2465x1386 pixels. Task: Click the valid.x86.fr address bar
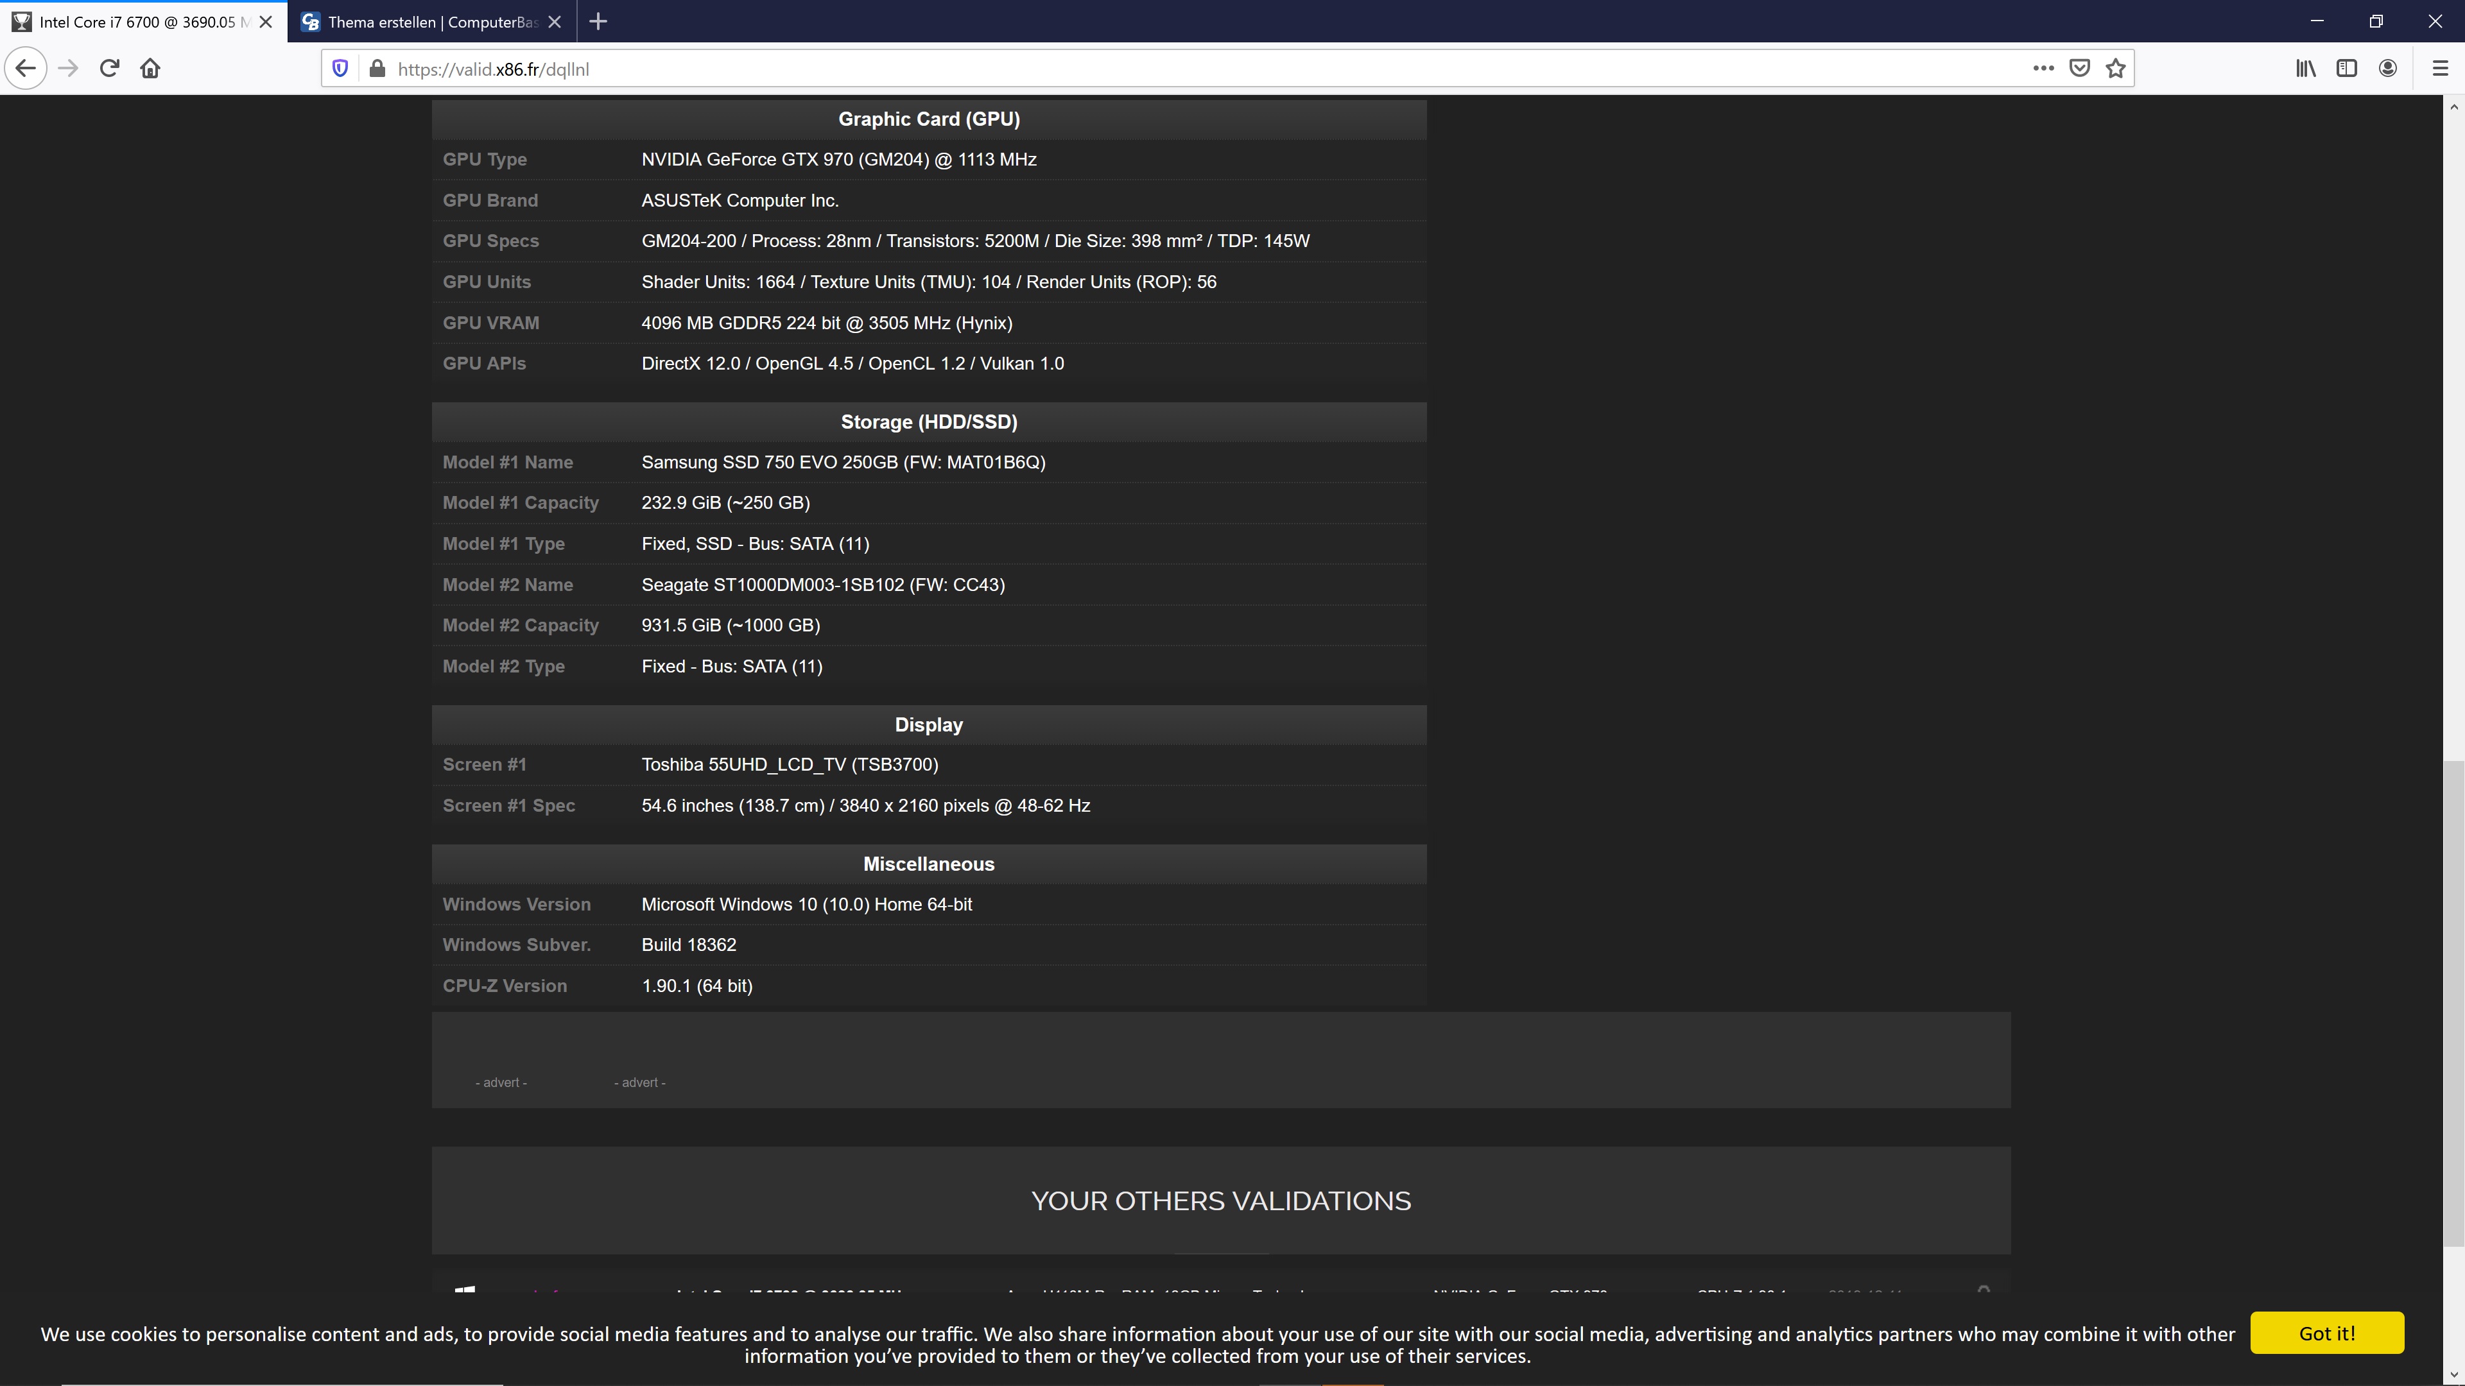click(x=1148, y=68)
